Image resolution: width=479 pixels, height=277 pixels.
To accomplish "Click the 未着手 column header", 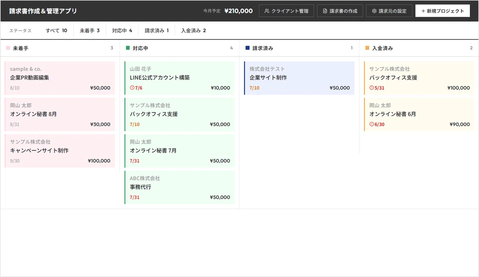I will coord(60,48).
